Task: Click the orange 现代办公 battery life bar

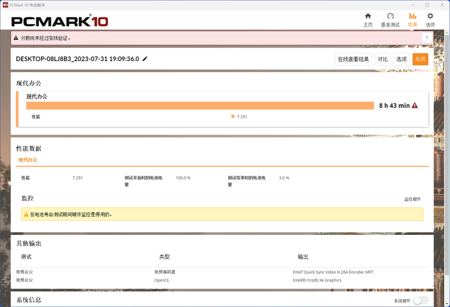Action: 200,105
